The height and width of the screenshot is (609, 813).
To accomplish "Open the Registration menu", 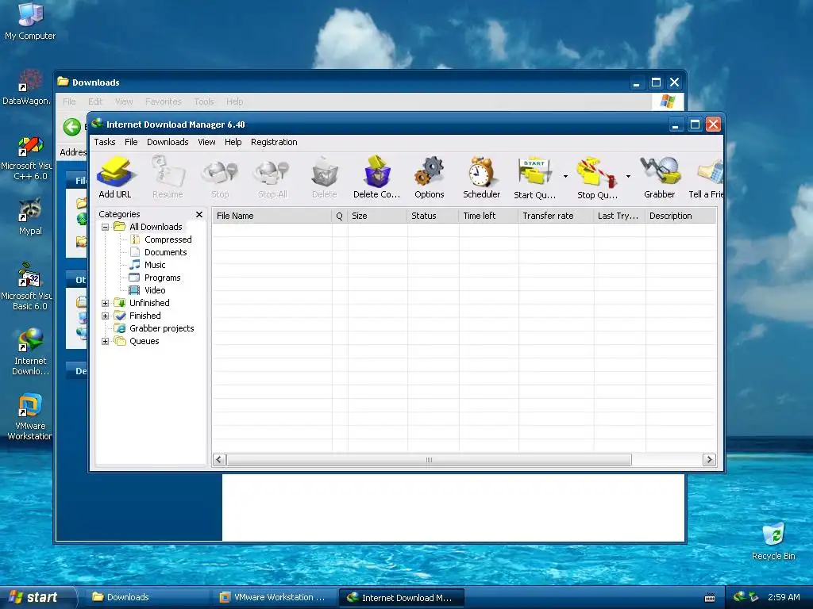I will pyautogui.click(x=274, y=142).
